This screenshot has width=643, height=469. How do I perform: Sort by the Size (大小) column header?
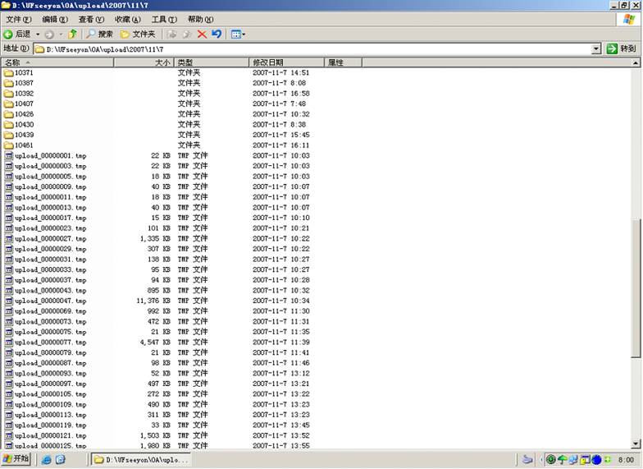[x=144, y=62]
